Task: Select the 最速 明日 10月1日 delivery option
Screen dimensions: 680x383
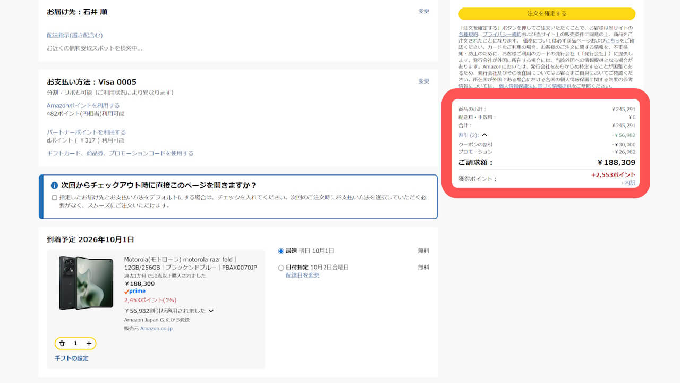Action: pyautogui.click(x=281, y=251)
